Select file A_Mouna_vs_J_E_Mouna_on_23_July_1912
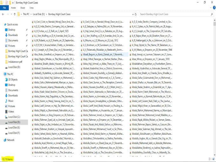 coord(99,41)
